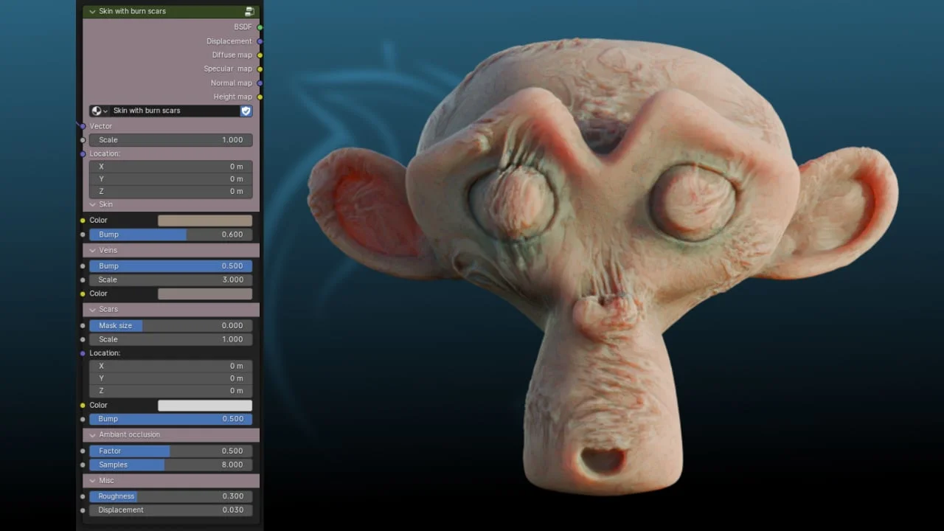Collapse the Misc panel
The image size is (944, 531).
point(93,480)
